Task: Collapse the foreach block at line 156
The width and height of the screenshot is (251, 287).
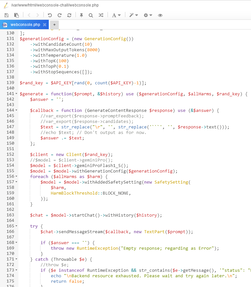Action: pyautogui.click(x=17, y=176)
